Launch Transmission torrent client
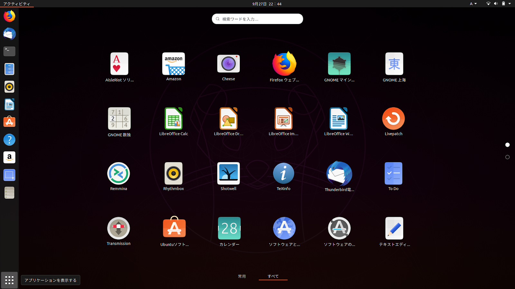The width and height of the screenshot is (515, 289). pyautogui.click(x=118, y=228)
